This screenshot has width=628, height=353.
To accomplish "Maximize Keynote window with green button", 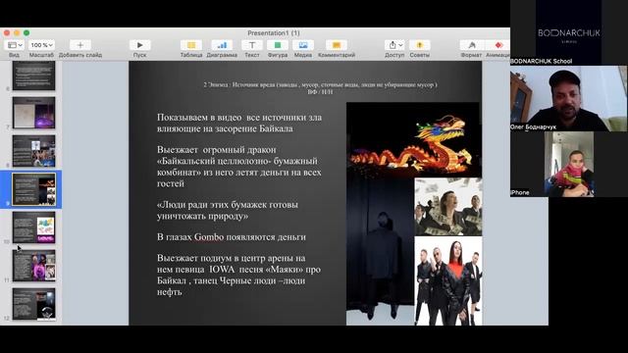I will tap(26, 32).
